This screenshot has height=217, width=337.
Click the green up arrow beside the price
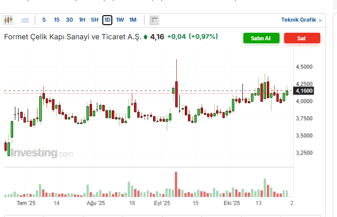pyautogui.click(x=146, y=37)
